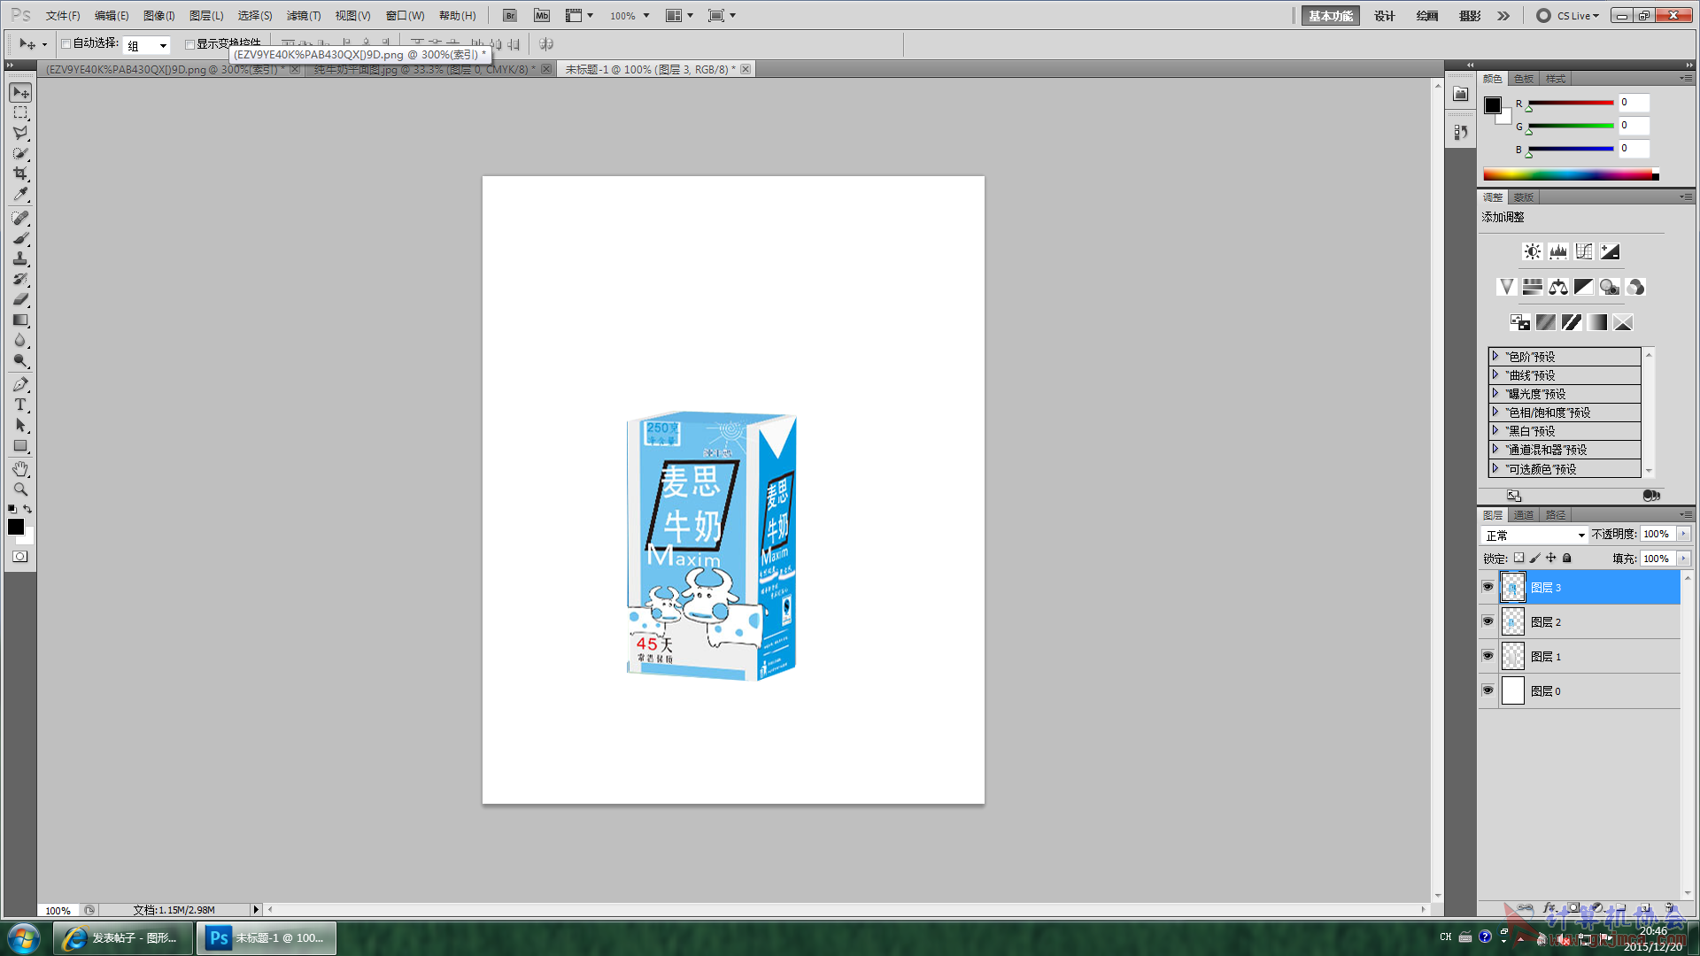Switch to the 基本功能 workspace
The width and height of the screenshot is (1700, 956).
coord(1330,16)
